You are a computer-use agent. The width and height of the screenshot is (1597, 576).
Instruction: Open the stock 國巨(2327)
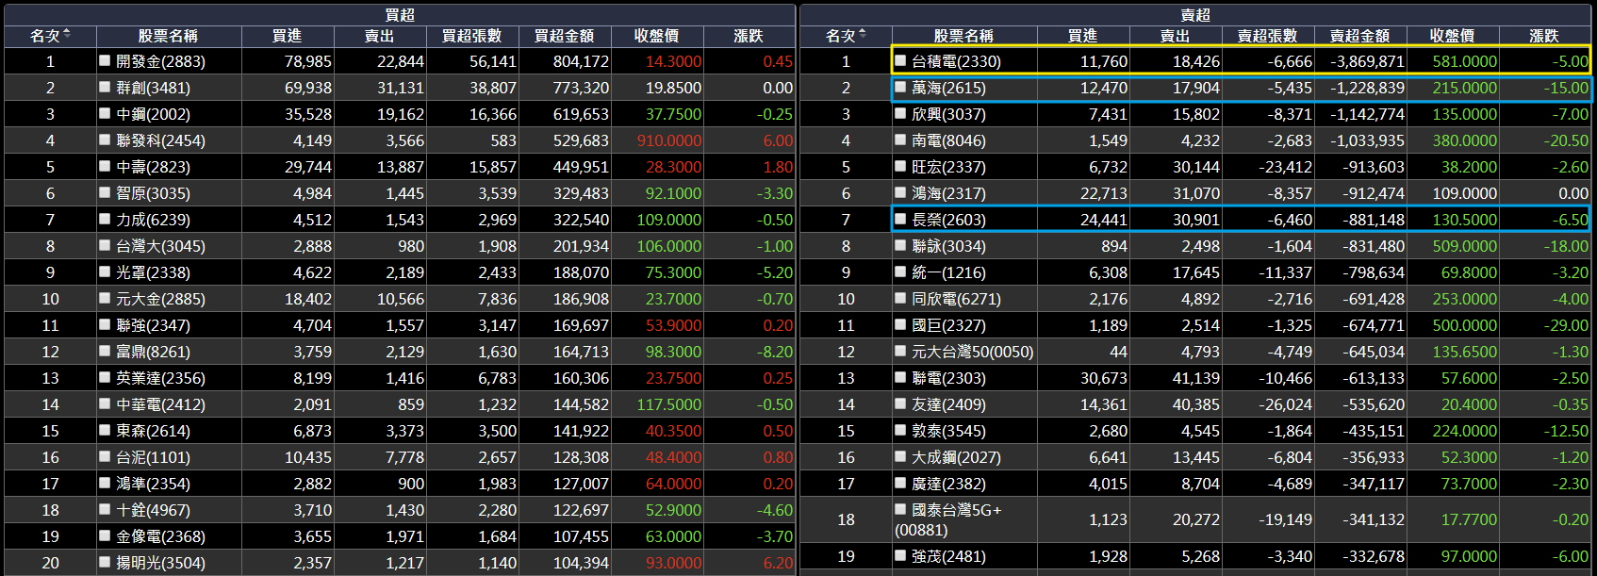948,325
